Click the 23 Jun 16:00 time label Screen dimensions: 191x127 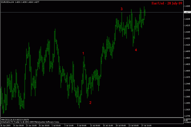(31, 125)
